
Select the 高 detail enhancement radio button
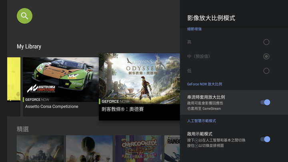click(x=266, y=42)
